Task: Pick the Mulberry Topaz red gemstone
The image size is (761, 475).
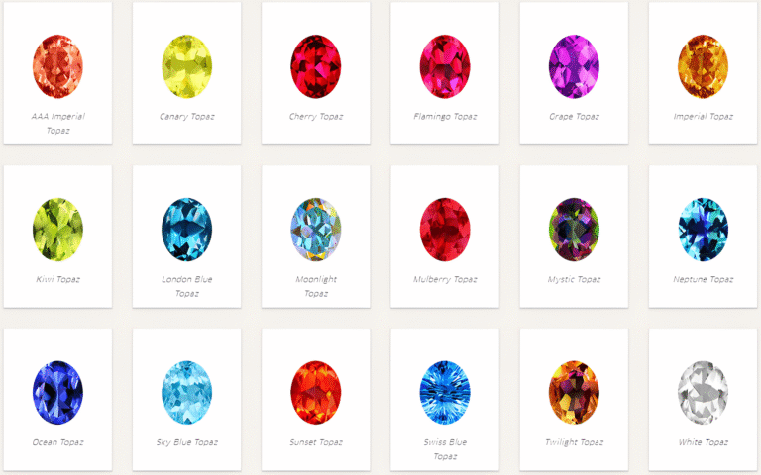Action: click(x=445, y=230)
